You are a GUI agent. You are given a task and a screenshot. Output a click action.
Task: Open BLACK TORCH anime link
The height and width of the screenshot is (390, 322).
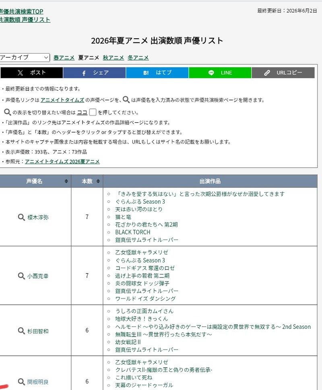(x=132, y=232)
